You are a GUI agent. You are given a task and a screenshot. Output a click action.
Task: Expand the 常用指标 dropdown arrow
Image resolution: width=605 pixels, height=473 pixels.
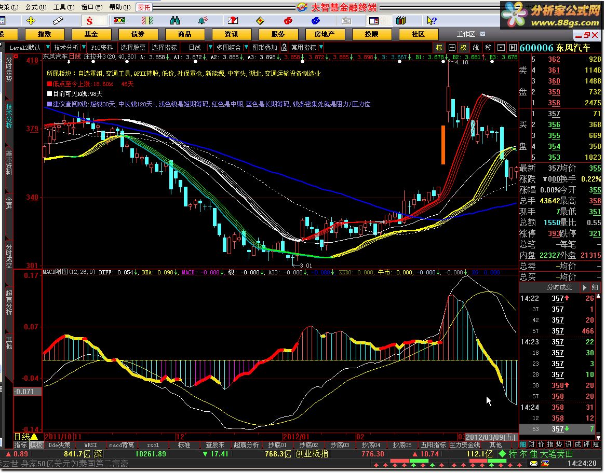(x=321, y=47)
